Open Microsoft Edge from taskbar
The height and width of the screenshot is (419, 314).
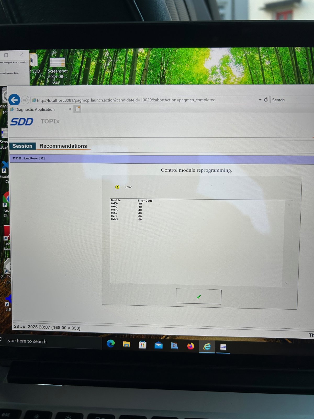tap(111, 343)
